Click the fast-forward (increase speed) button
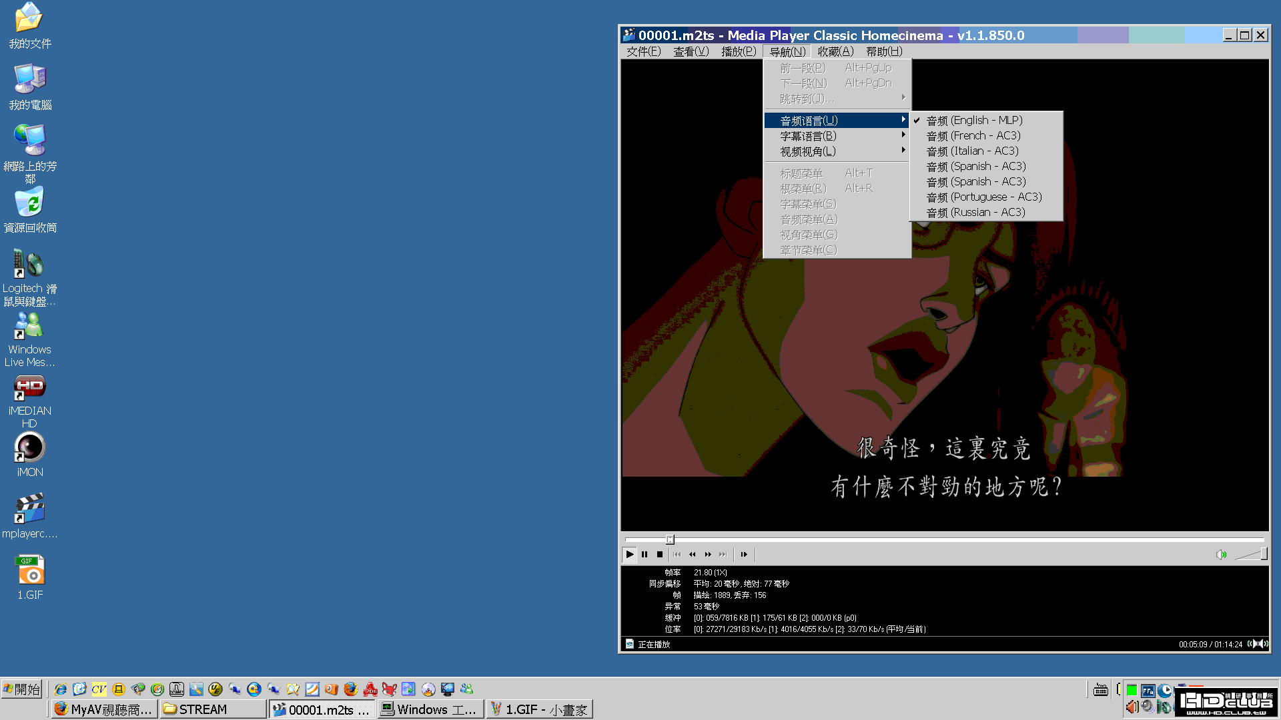 (708, 554)
